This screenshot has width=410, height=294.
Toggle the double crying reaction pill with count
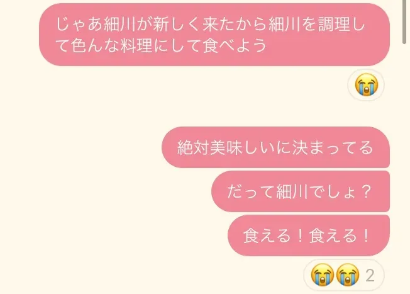344,275
